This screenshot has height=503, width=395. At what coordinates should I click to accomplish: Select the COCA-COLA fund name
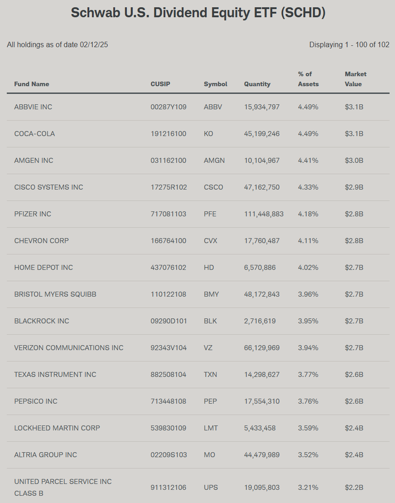tap(34, 134)
